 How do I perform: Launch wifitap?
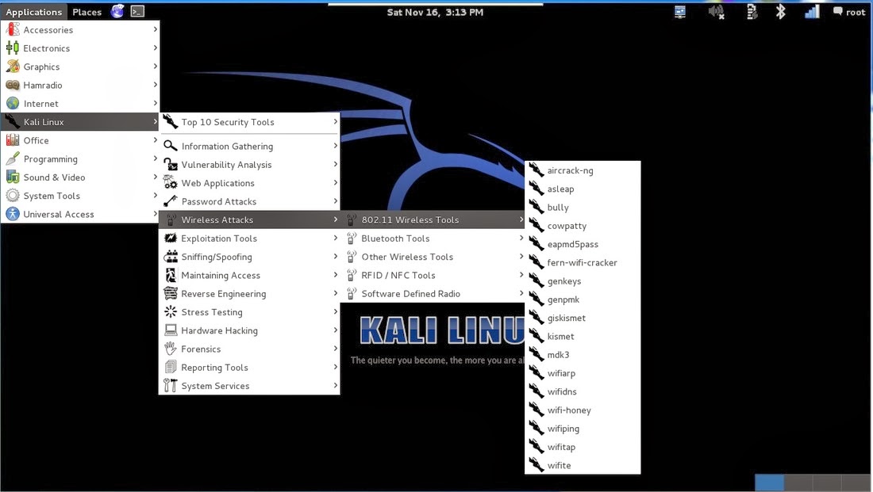pos(583,447)
